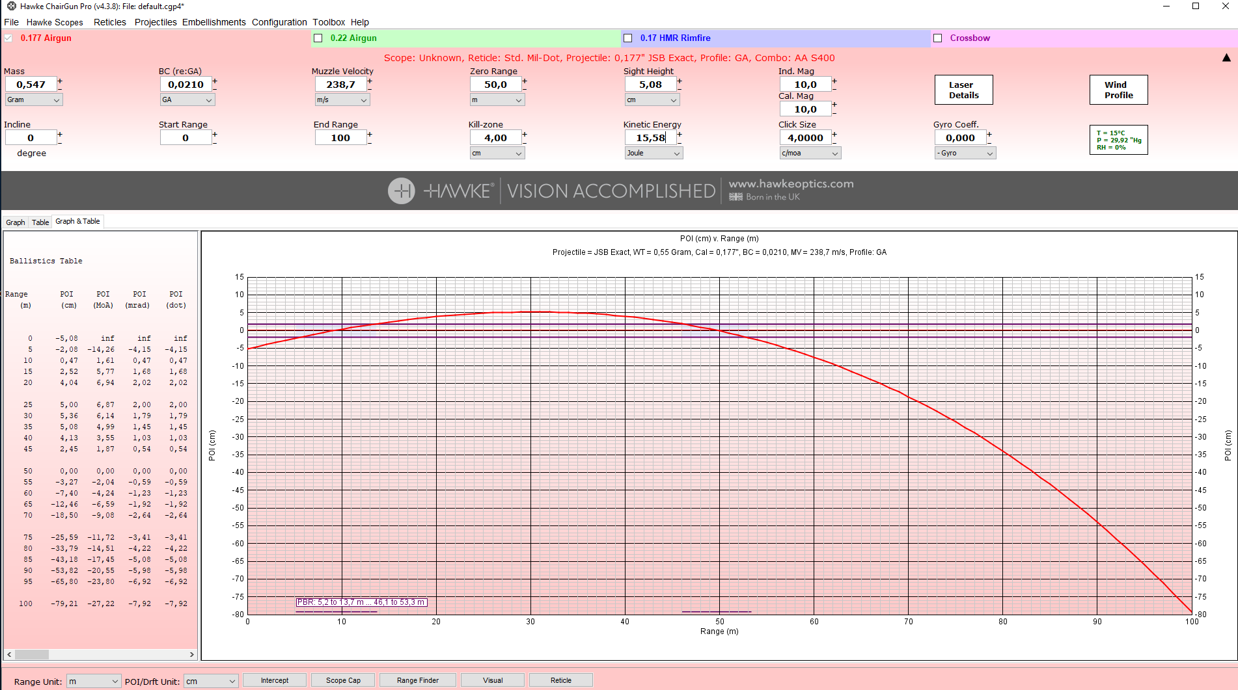The height and width of the screenshot is (690, 1238).
Task: Open the Click Size c/moa dropdown
Action: tap(810, 153)
